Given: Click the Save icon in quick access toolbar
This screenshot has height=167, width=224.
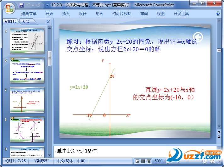Looking at the screenshot, I should (x=21, y=5).
